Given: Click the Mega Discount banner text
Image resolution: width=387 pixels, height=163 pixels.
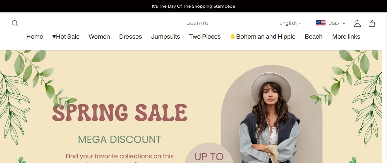Looking at the screenshot, I should [120, 139].
